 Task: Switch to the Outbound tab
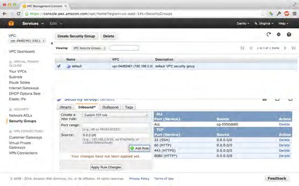click(x=110, y=107)
